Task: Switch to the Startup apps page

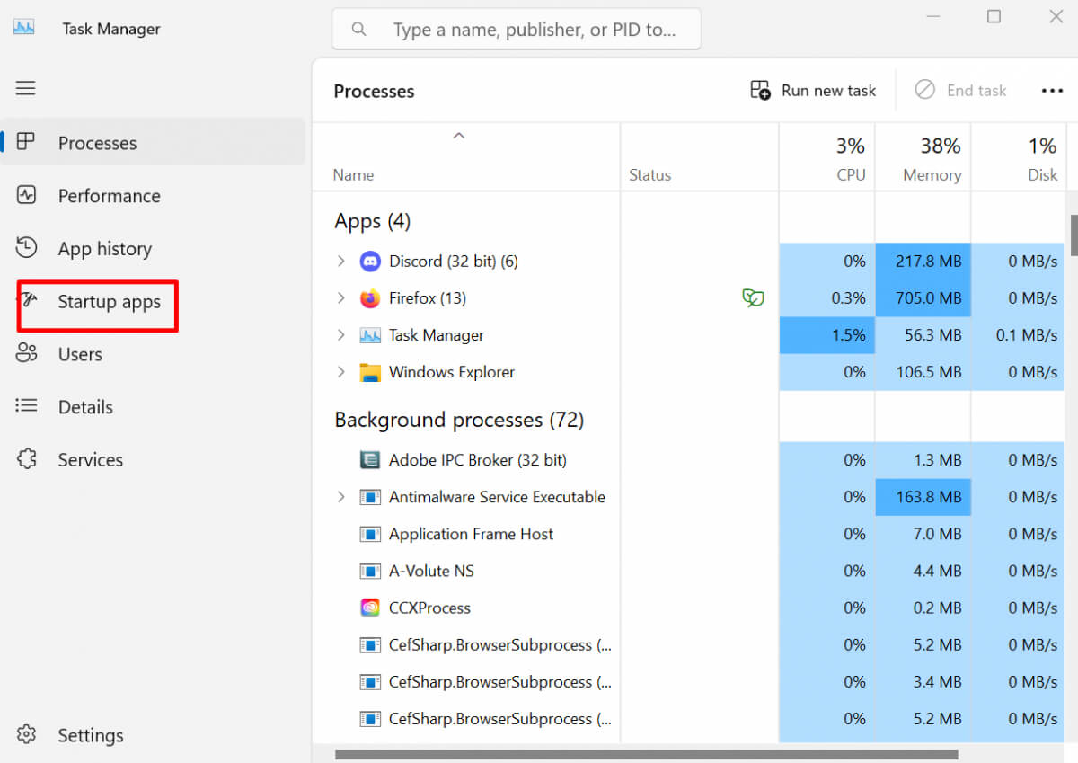Action: (109, 302)
